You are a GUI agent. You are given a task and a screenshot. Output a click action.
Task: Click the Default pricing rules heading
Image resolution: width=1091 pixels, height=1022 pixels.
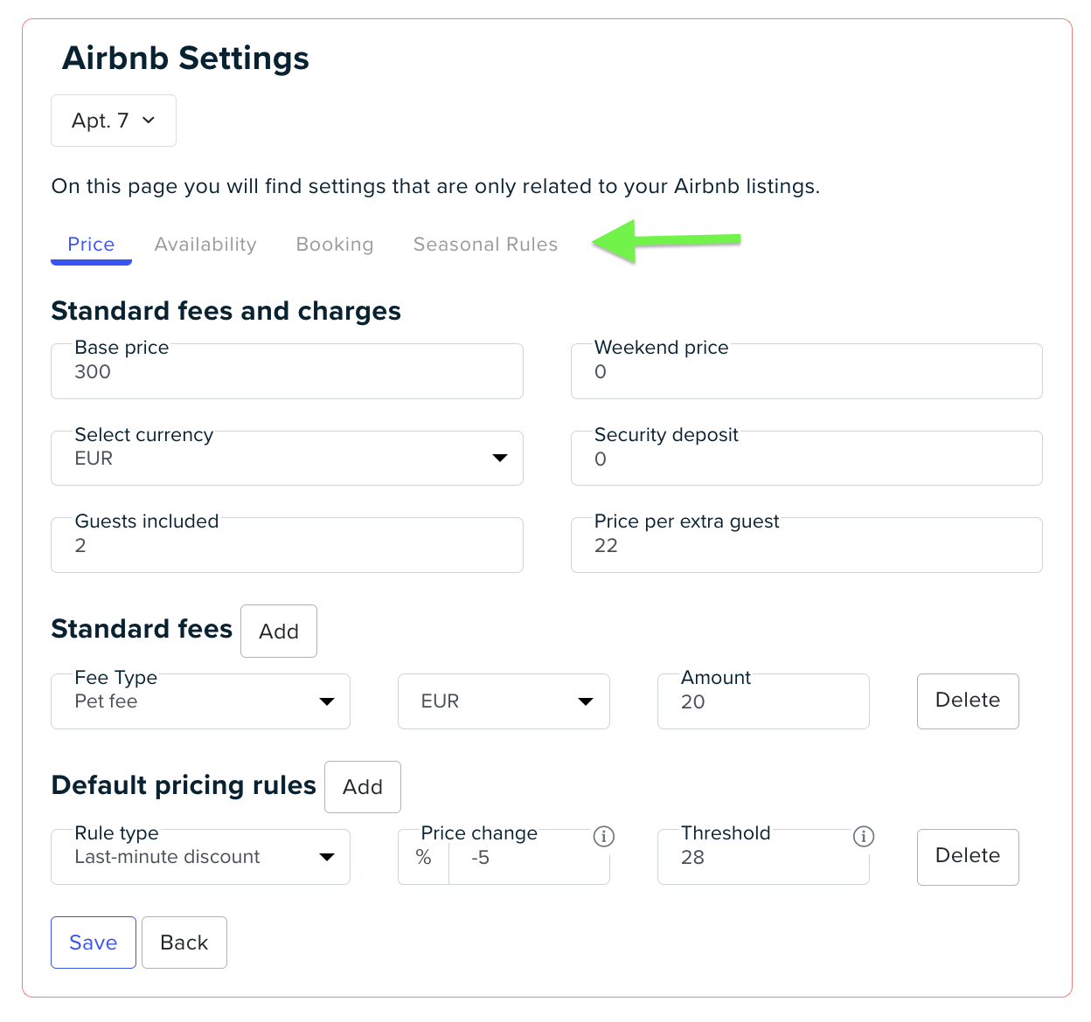click(x=184, y=785)
